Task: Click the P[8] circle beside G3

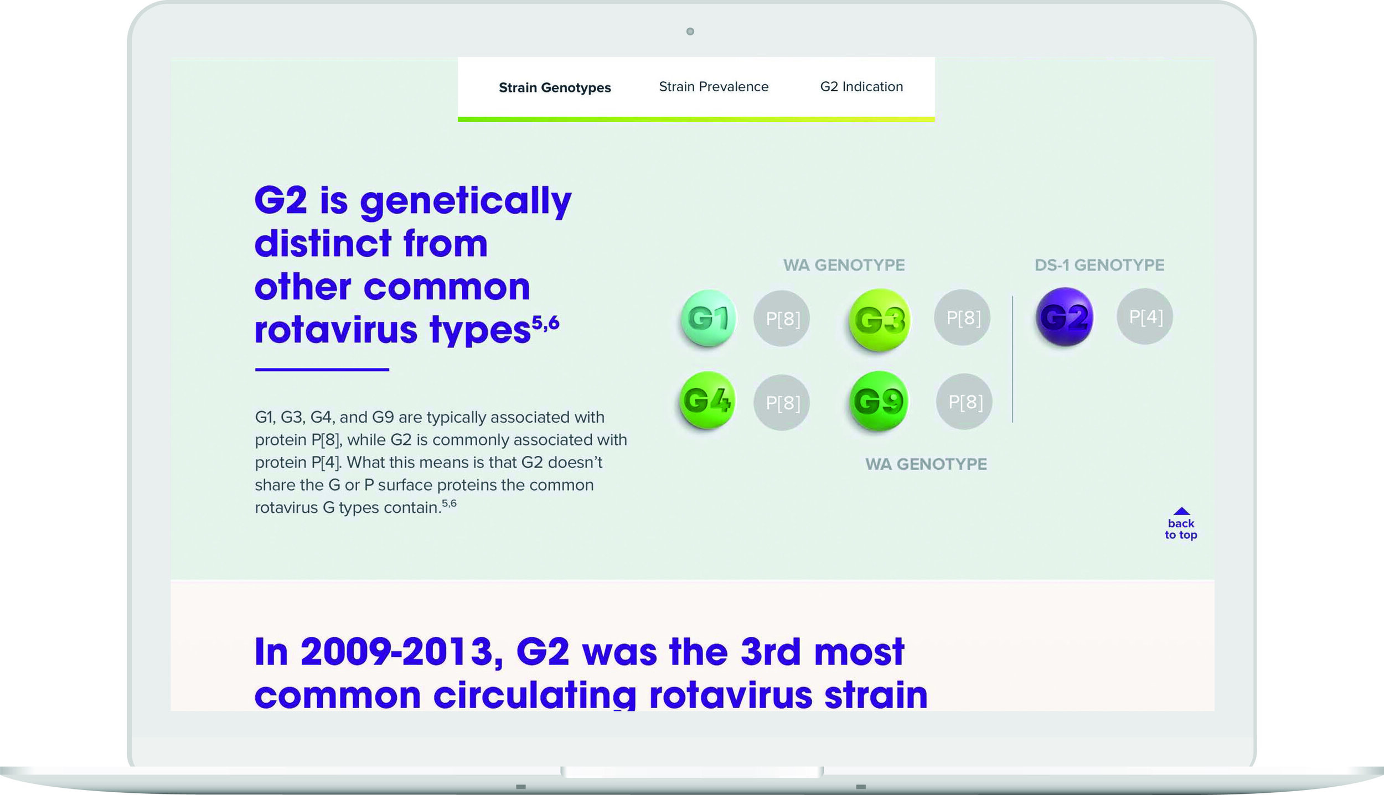Action: pyautogui.click(x=963, y=318)
